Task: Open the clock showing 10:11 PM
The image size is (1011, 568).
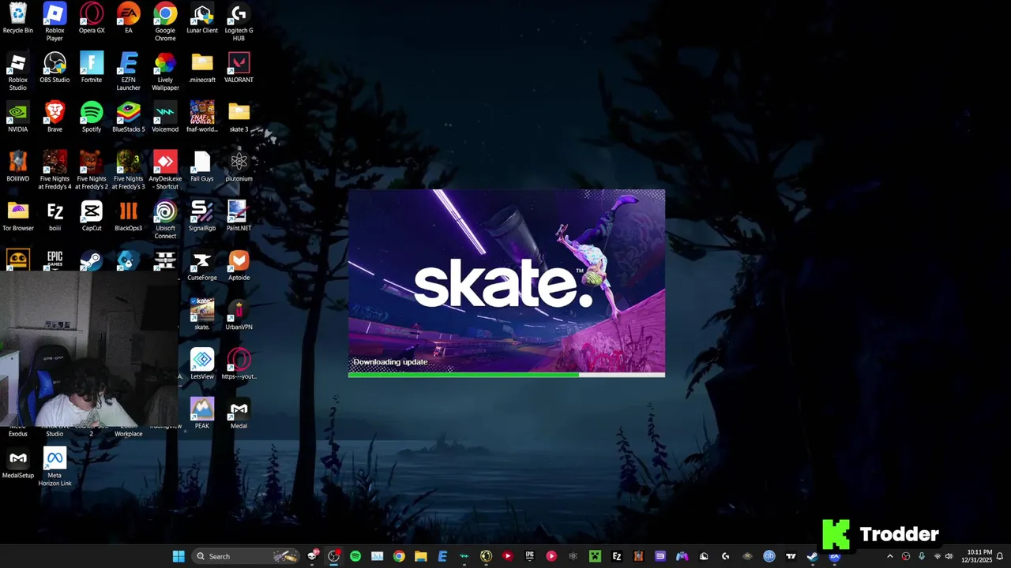Action: click(979, 556)
